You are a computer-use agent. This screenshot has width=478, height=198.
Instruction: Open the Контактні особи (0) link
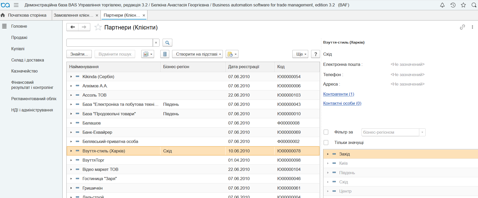point(342,103)
